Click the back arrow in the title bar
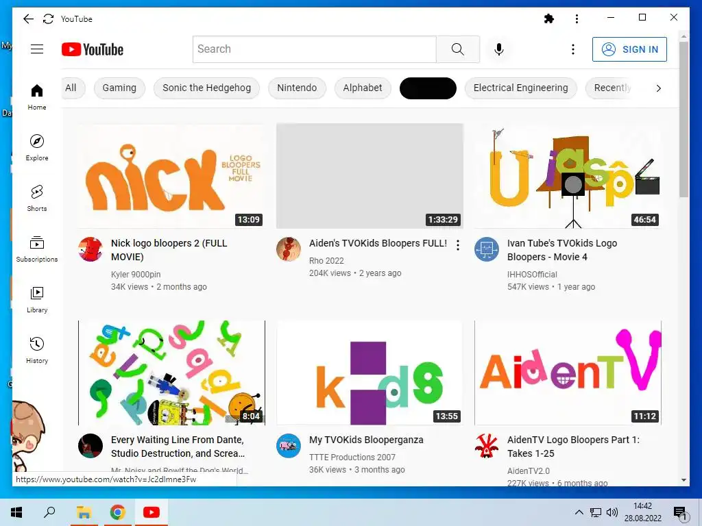 coord(28,18)
